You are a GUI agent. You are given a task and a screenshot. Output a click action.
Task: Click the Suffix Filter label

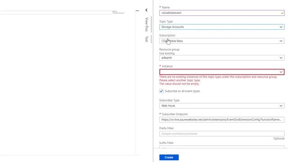point(166,143)
